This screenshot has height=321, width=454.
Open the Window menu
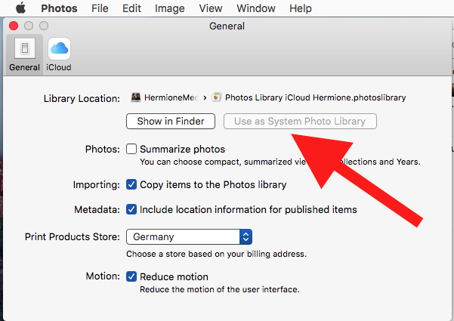(255, 8)
